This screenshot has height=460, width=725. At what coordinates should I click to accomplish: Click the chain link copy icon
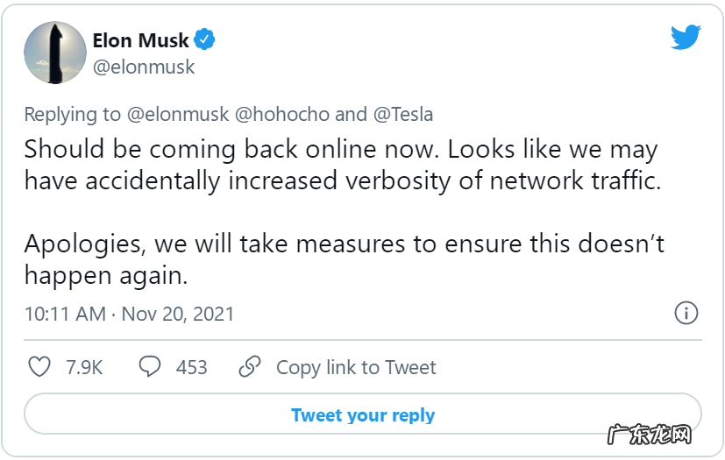click(250, 367)
